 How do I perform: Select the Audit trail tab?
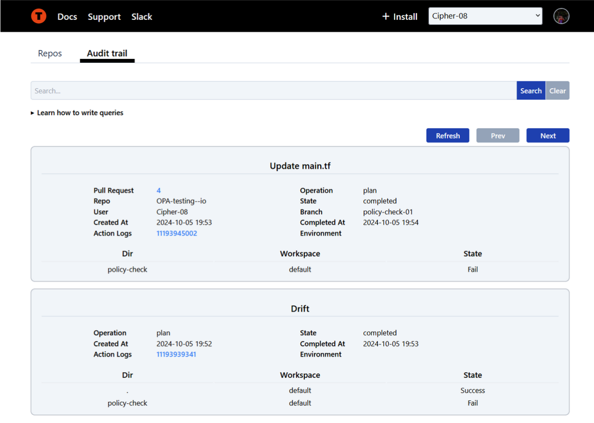(x=107, y=53)
